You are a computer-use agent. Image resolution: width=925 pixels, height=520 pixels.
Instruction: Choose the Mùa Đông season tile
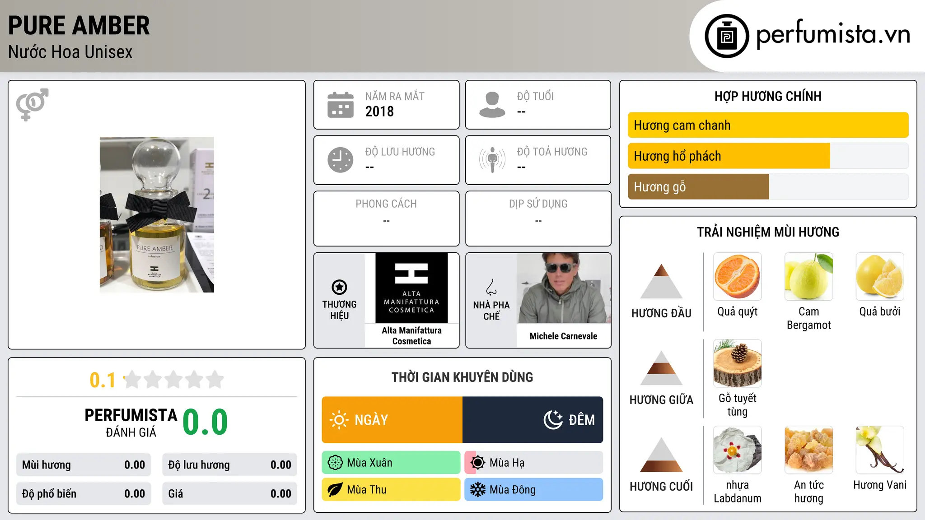click(x=534, y=490)
